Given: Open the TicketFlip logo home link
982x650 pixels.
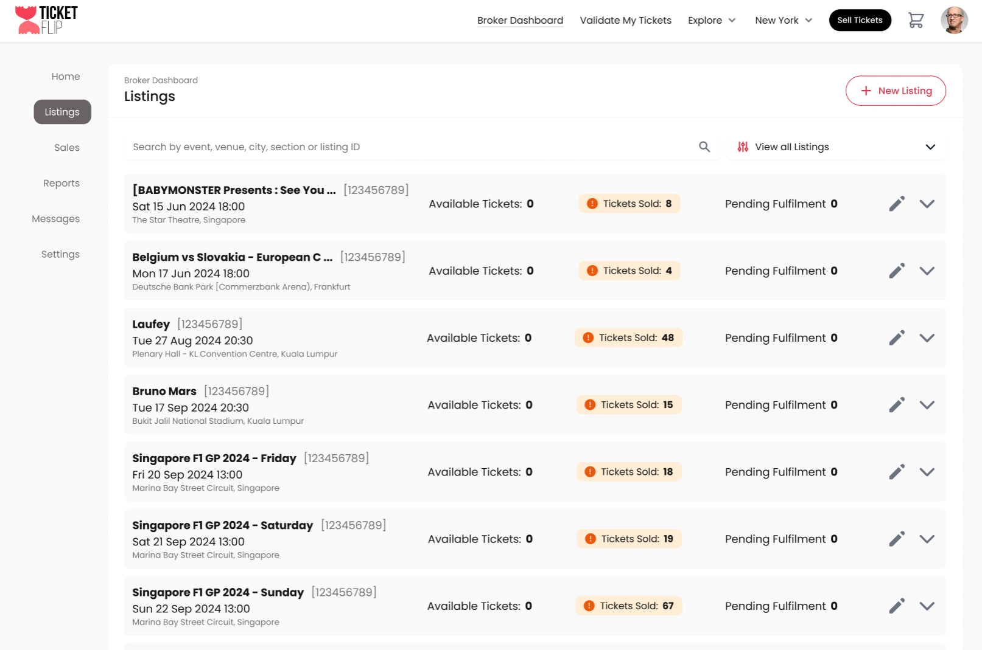Looking at the screenshot, I should pos(46,20).
